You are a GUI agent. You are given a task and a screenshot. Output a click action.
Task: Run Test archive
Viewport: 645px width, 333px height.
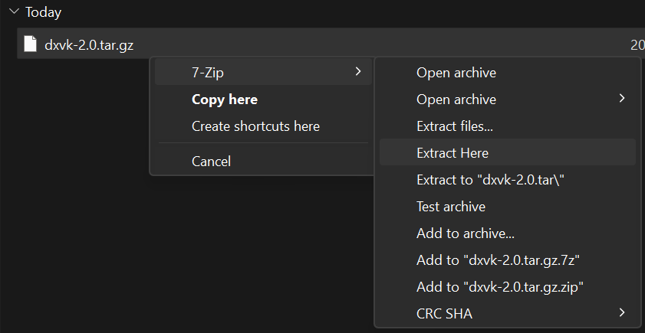point(450,207)
